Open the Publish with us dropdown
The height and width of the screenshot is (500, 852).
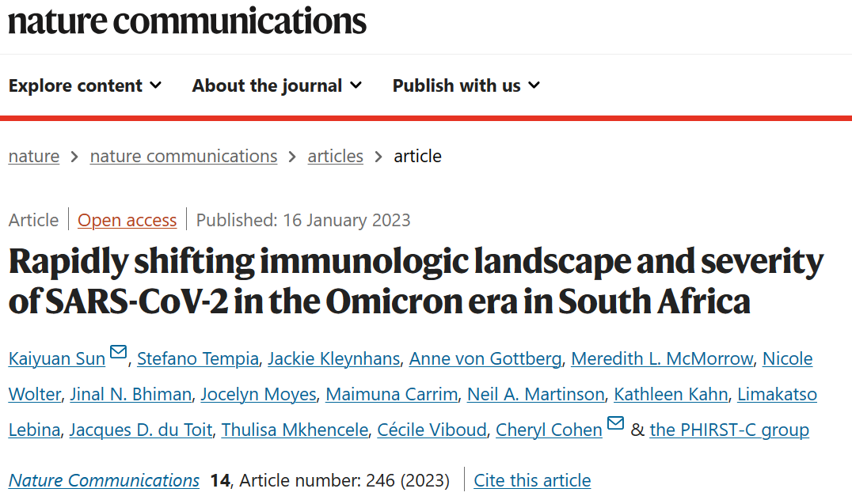(466, 85)
